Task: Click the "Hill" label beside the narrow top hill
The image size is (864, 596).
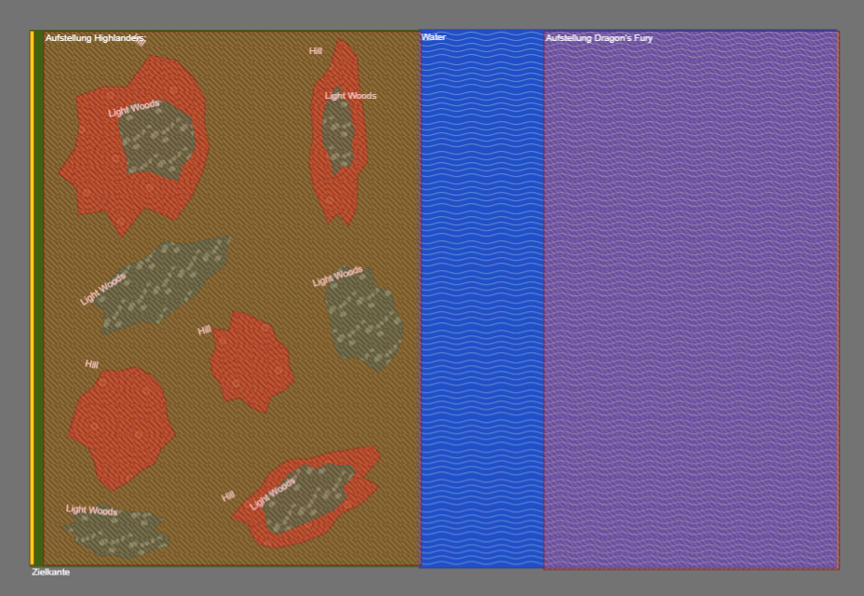Action: 316,50
